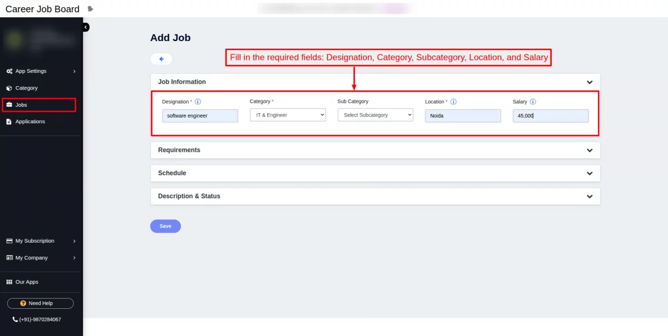The image size is (668, 336).
Task: Click the Our Apps grid icon
Action: click(x=9, y=282)
